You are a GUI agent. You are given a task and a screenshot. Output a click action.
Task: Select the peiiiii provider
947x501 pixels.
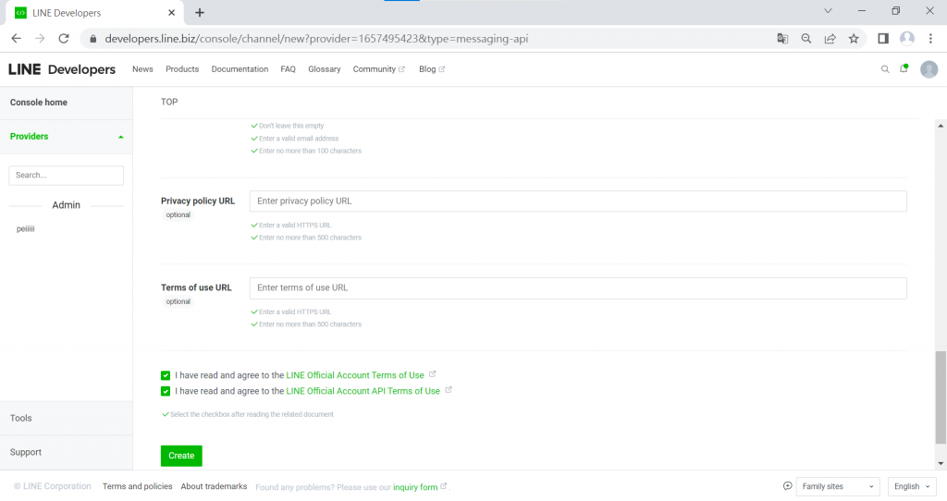(x=25, y=228)
